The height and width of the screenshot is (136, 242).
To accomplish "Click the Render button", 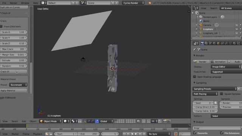I will (x=201, y=62).
